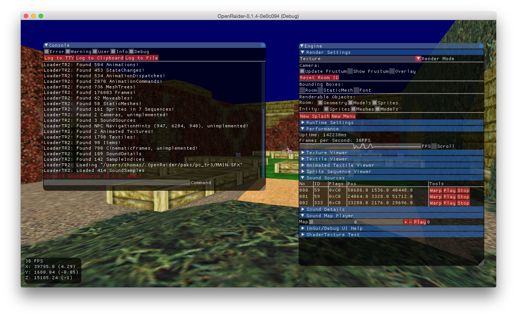The height and width of the screenshot is (317, 517).
Task: Warp to sound source 002
Action: 436,203
